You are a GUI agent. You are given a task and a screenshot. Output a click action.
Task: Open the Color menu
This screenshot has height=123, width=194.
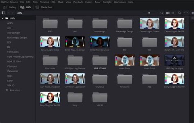click(x=98, y=2)
